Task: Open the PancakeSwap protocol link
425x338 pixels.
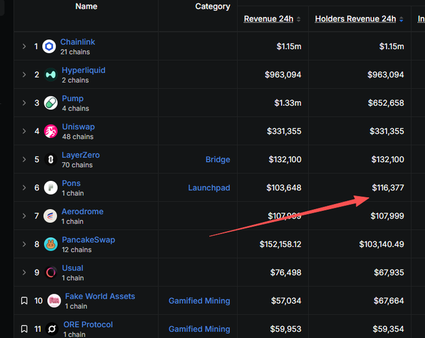Action: pos(88,240)
